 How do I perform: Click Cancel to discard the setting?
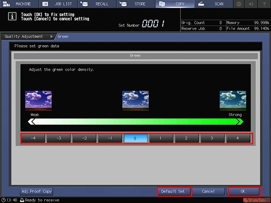pos(208,191)
